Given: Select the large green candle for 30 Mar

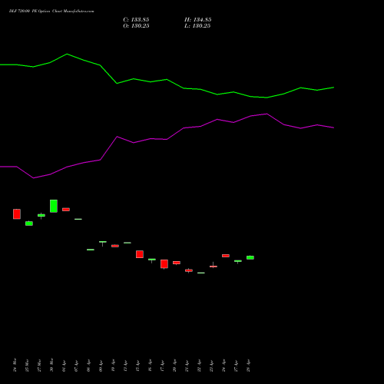Looking at the screenshot, I should pos(54,206).
